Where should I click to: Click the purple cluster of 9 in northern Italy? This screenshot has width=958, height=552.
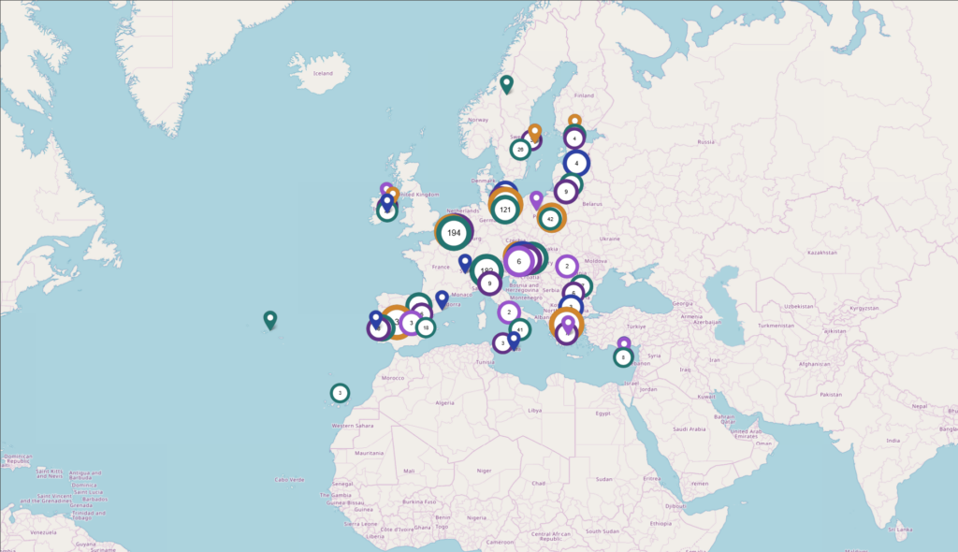tap(488, 283)
